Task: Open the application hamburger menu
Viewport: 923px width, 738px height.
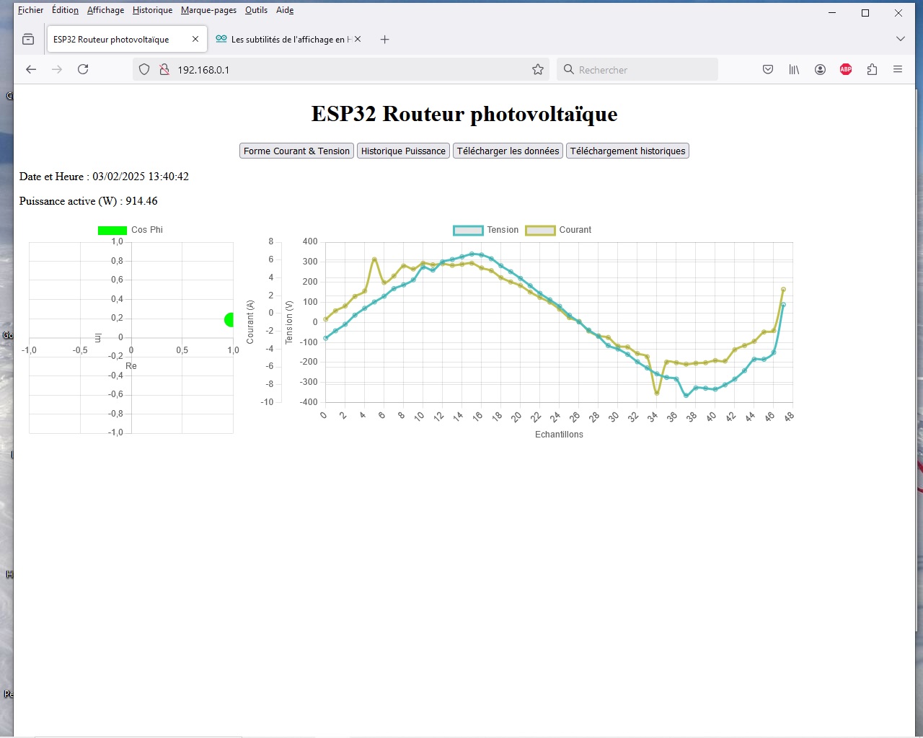Action: tap(898, 69)
